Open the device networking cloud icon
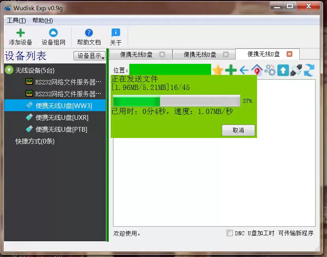The image size is (327, 257). 53,33
